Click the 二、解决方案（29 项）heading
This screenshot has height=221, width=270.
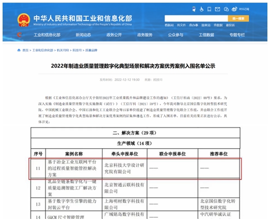[135, 133]
